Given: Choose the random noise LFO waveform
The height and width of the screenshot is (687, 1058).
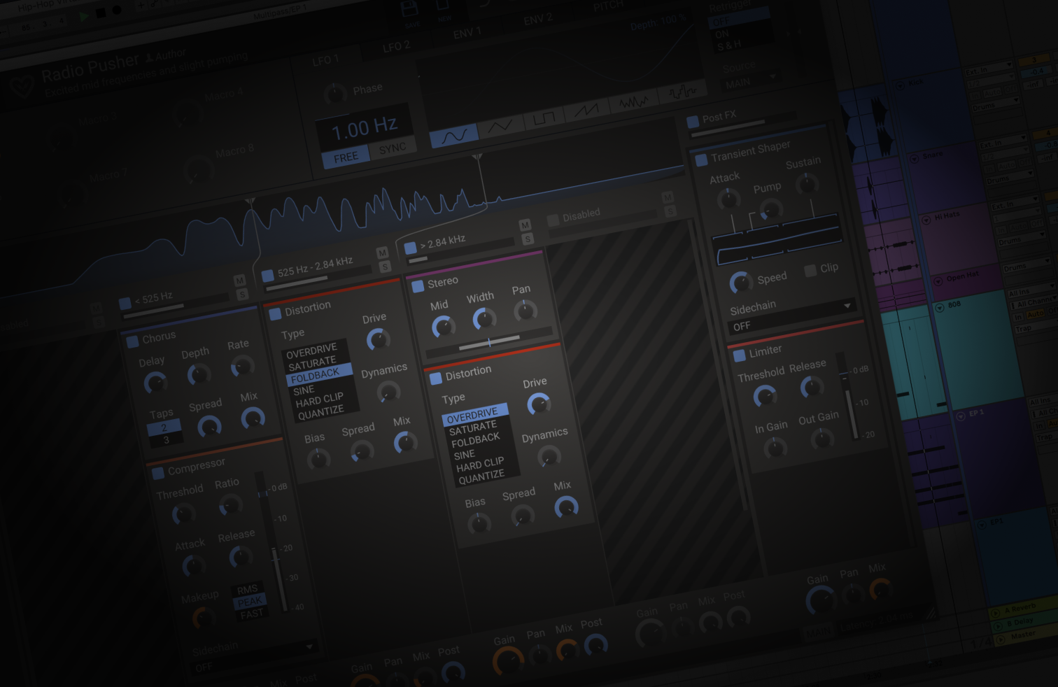Looking at the screenshot, I should 633,101.
